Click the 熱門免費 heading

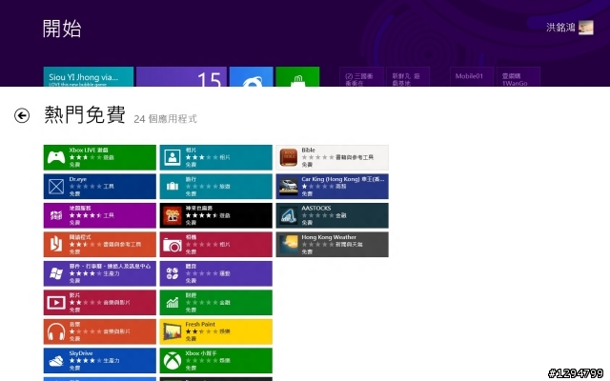pos(85,114)
